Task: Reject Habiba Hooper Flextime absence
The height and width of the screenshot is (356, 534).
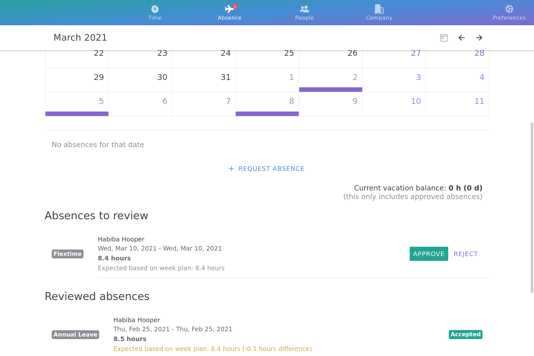Action: tap(466, 254)
